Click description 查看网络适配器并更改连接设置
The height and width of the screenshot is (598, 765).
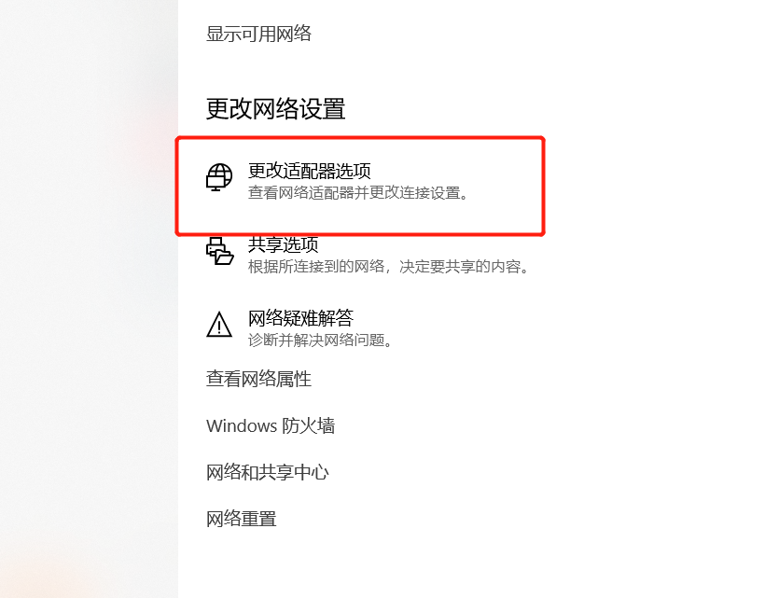[358, 193]
